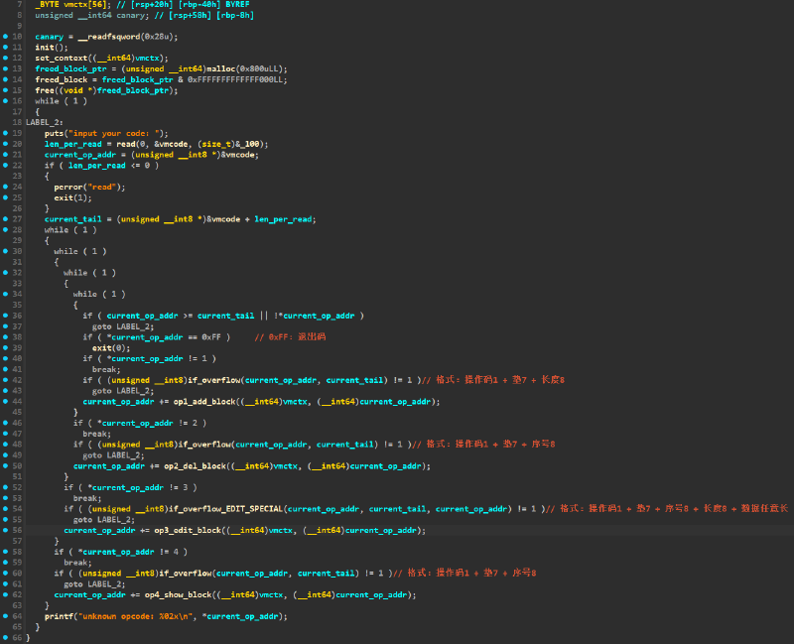Viewport: 794px width, 644px height.
Task: Click the set_context function name
Action: (x=62, y=59)
